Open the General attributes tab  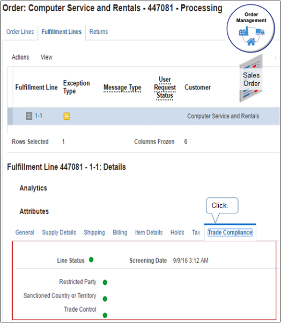tap(25, 233)
